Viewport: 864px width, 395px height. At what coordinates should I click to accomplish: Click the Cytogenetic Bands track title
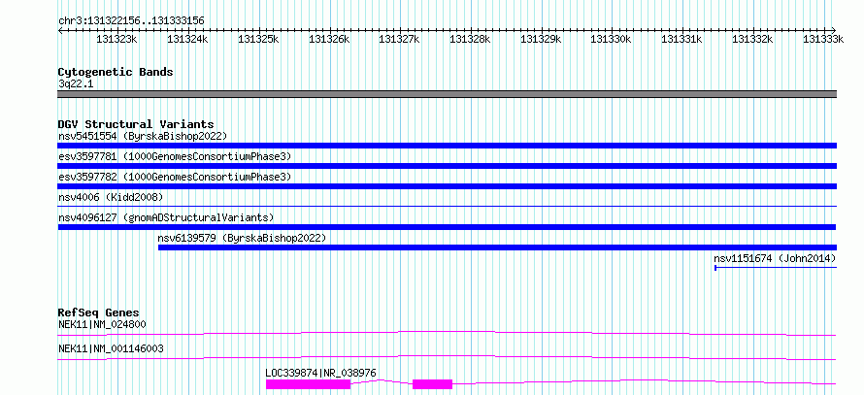tap(116, 72)
